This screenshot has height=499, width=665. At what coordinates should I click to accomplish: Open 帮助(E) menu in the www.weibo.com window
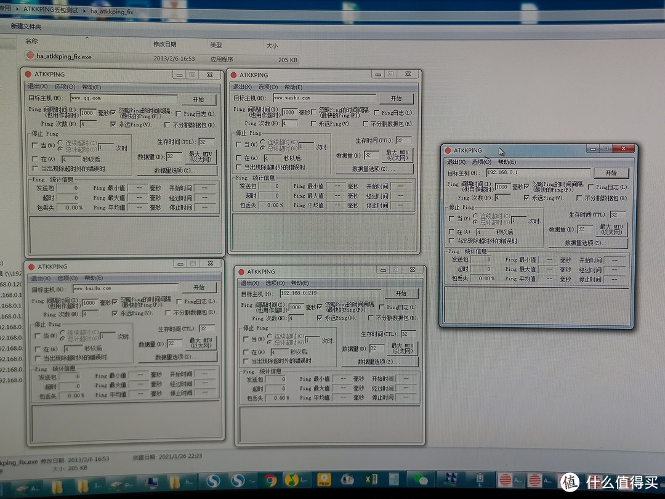(x=293, y=87)
